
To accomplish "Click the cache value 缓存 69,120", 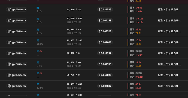I will (x=74, y=88).
